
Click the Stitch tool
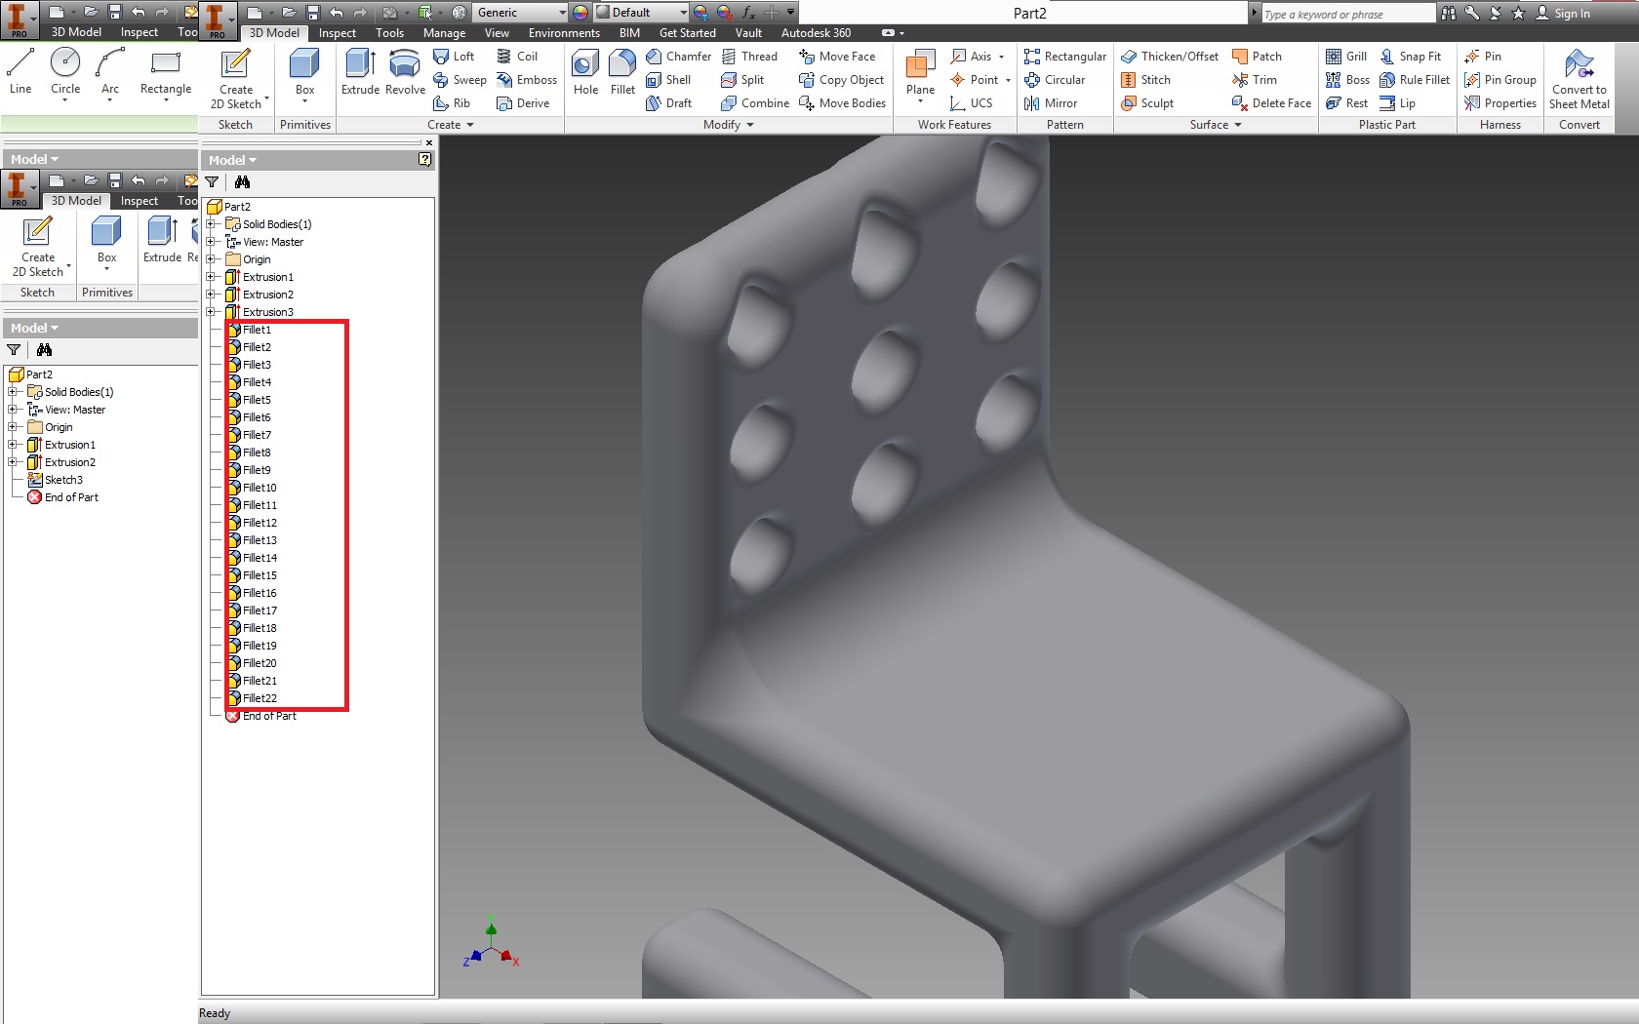[1145, 80]
